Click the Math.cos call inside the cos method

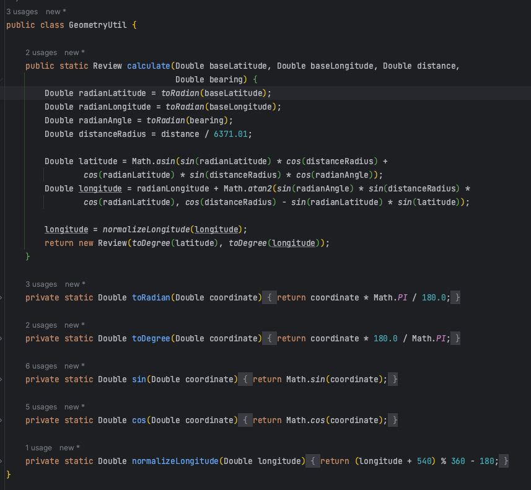click(305, 420)
